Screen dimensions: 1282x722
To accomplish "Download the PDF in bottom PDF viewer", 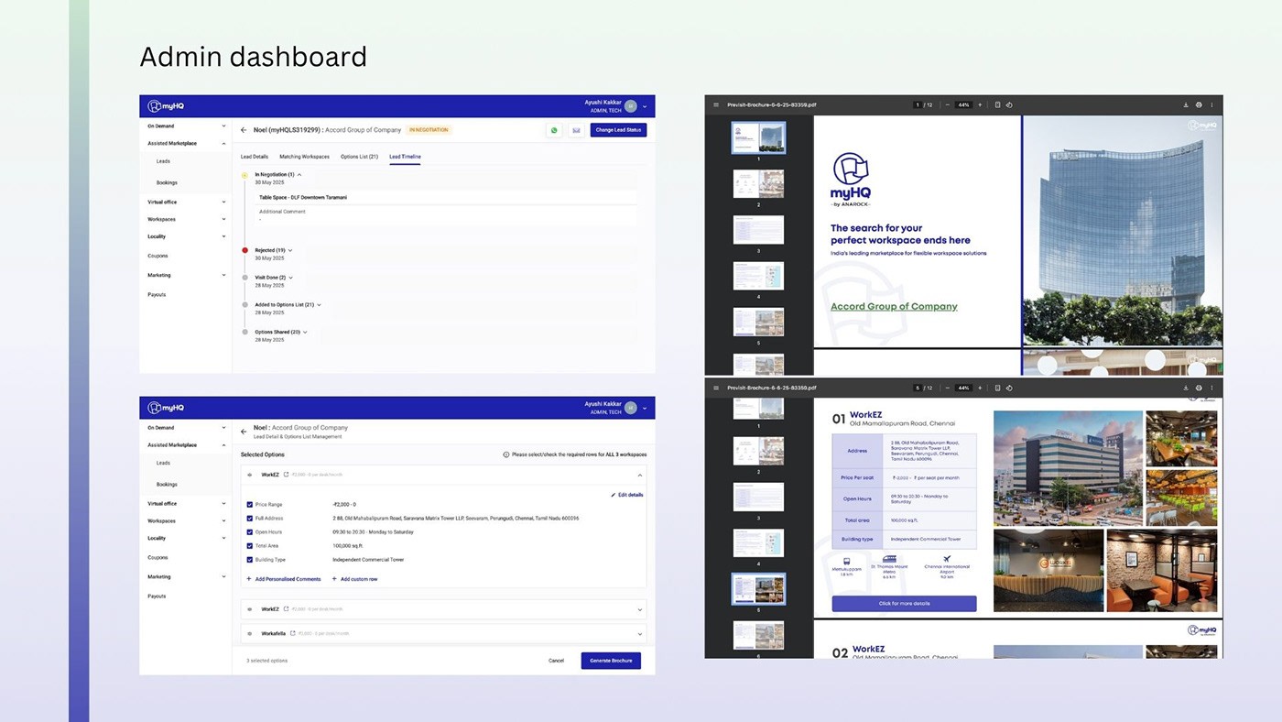I will [1186, 388].
